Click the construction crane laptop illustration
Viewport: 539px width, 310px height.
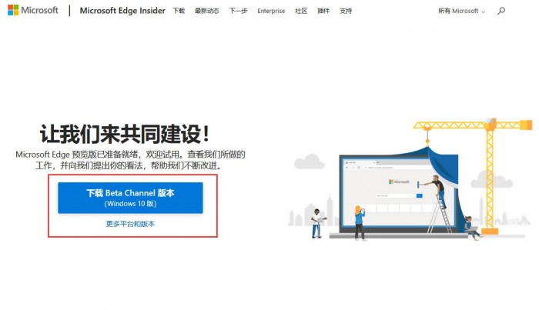coord(410,179)
